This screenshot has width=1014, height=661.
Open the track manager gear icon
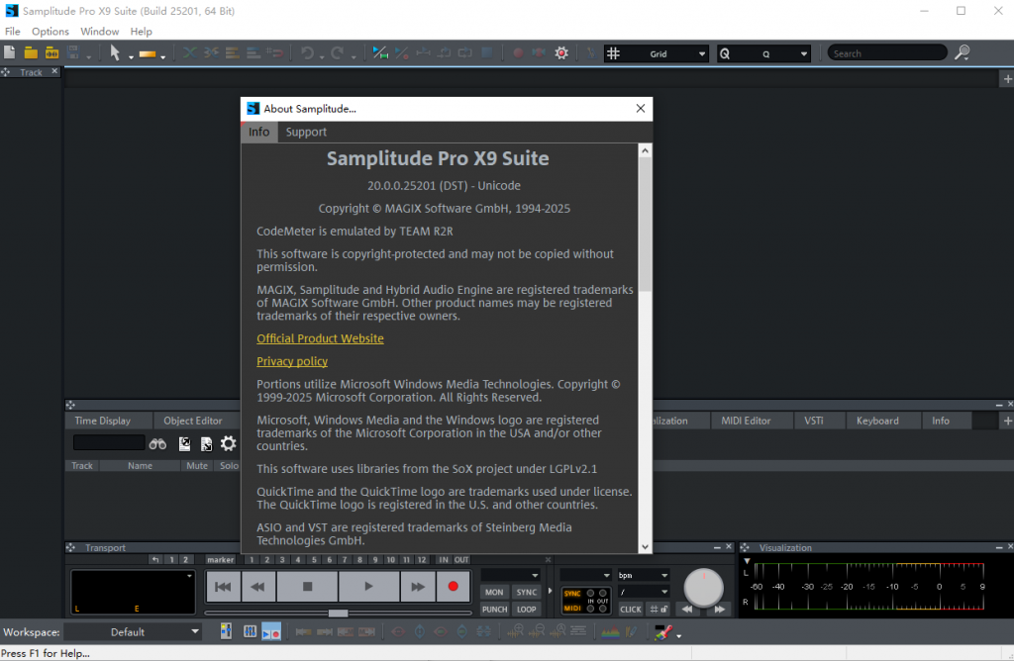[229, 443]
